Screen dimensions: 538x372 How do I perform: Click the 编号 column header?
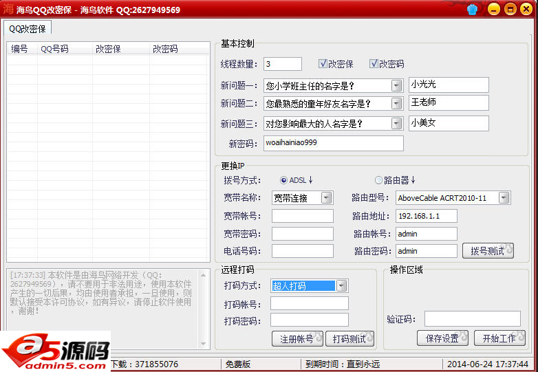[22, 49]
